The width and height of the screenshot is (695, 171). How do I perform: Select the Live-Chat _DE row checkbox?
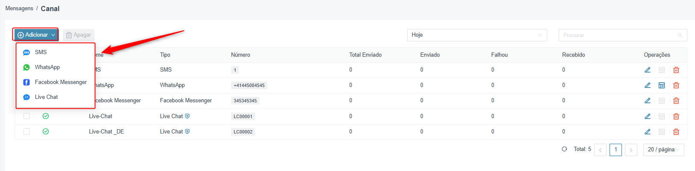click(x=26, y=131)
